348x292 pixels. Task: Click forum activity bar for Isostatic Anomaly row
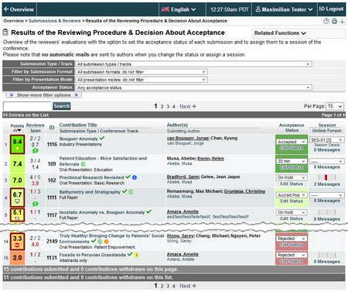[326, 212]
